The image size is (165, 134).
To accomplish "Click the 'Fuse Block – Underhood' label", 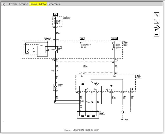I will point(67,18).
